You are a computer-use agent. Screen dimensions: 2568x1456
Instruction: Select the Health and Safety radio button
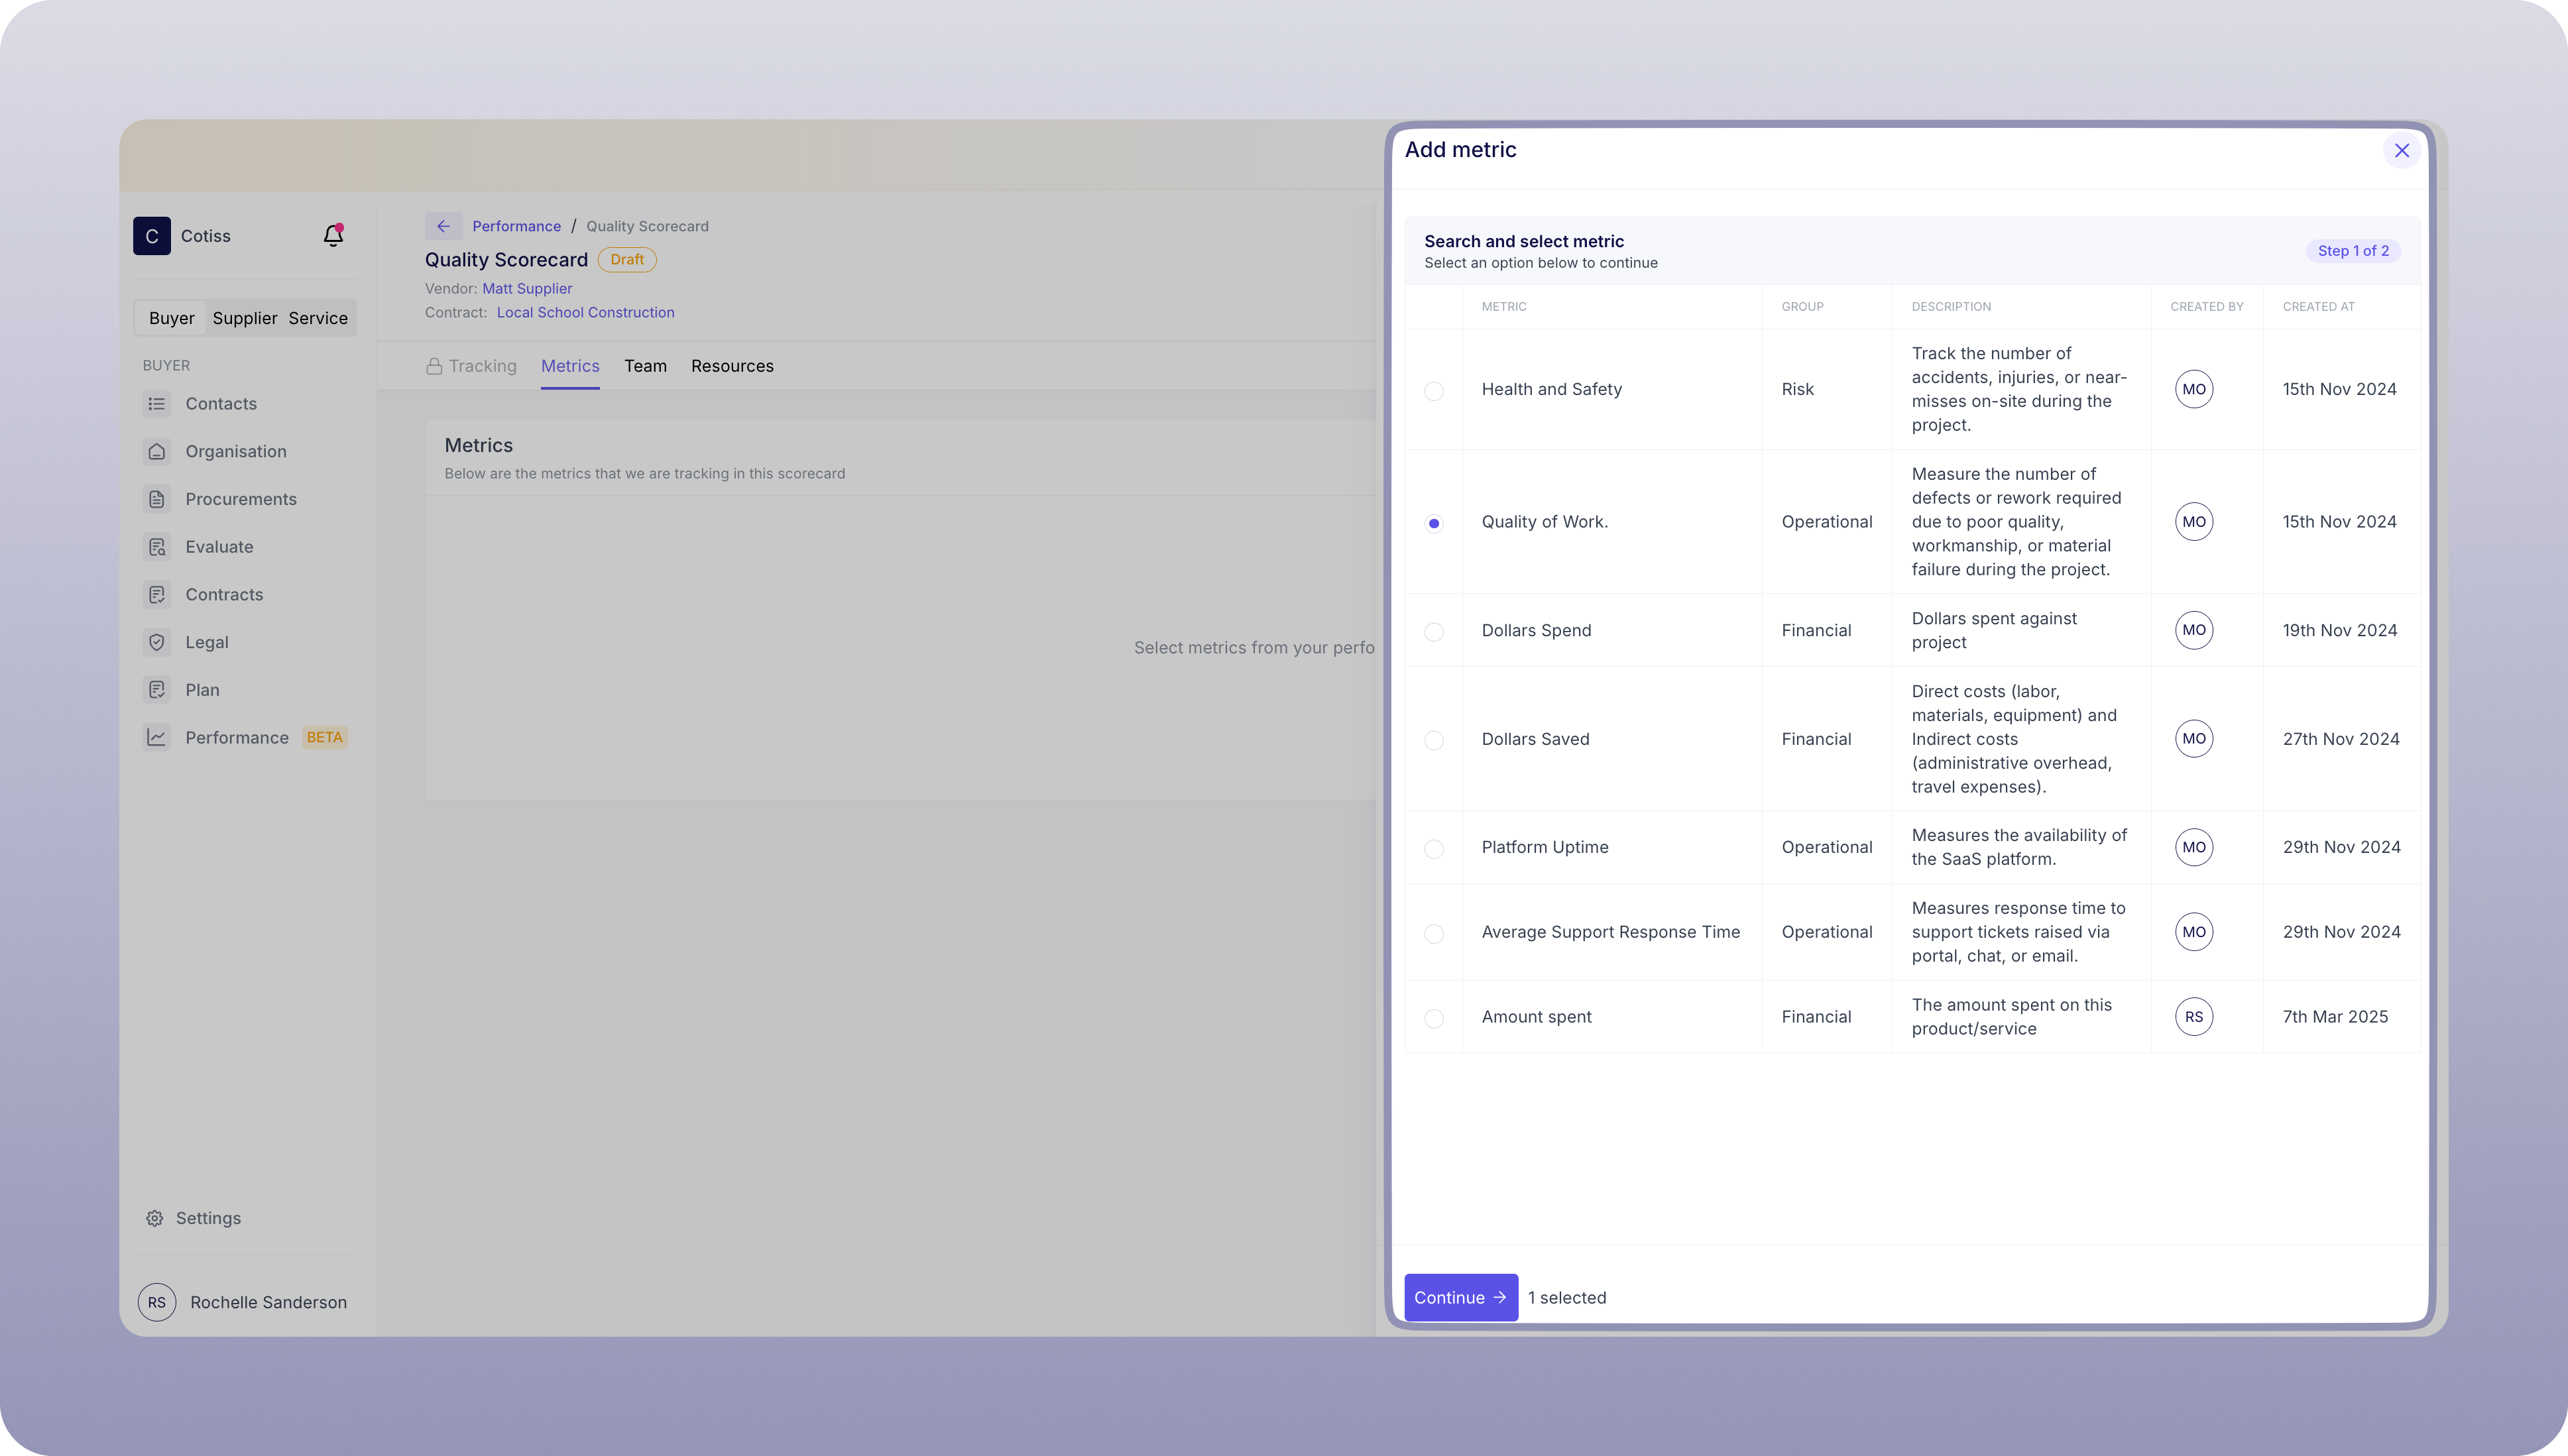(x=1434, y=391)
